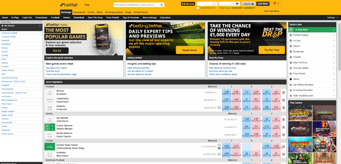Lay Wolves at 1.99

tap(236, 93)
